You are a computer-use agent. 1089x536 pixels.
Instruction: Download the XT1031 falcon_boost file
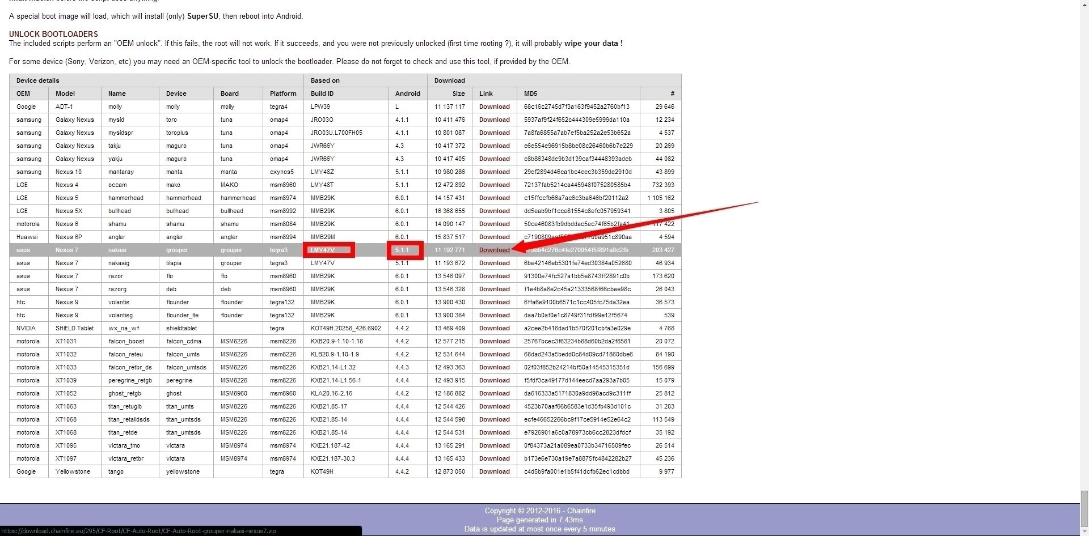point(494,341)
